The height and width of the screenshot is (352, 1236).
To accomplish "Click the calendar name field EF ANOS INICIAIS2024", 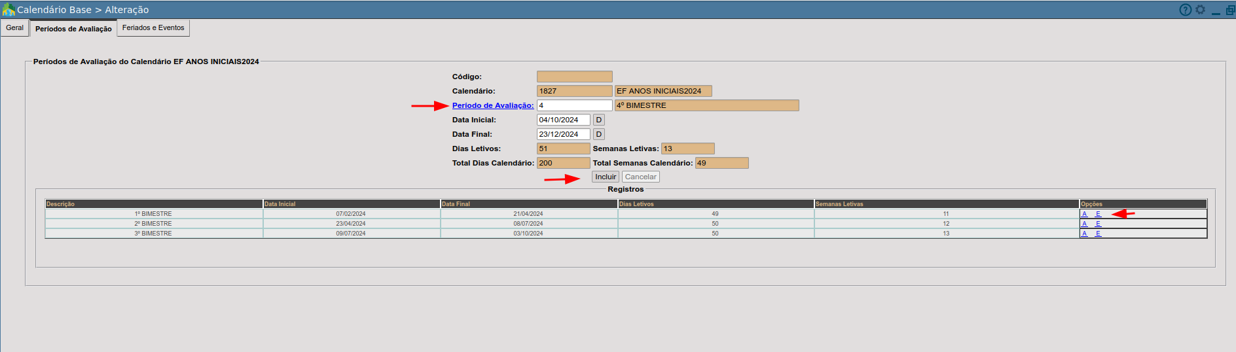I will click(663, 91).
